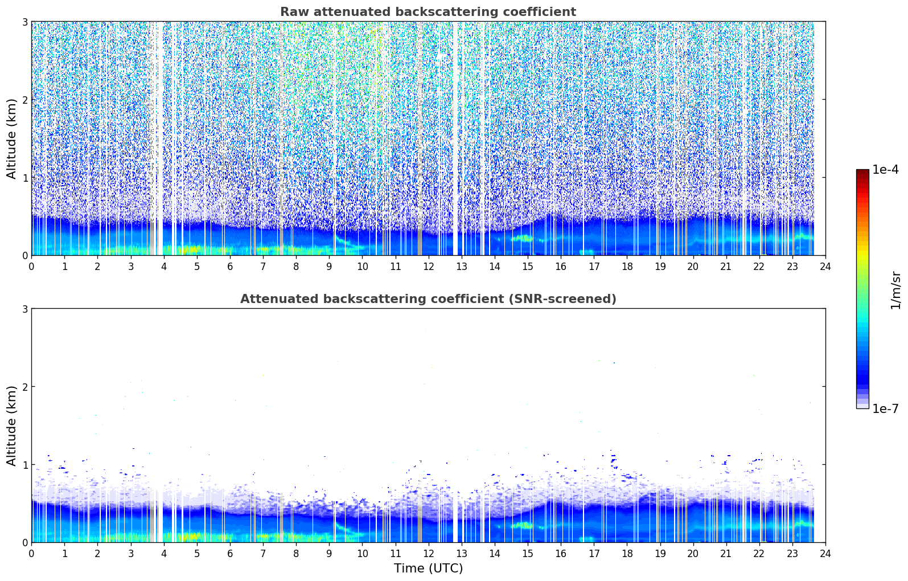Viewport: 908px width, 581px height.
Task: Select the '1e-7' colorbar minimum label
Action: (885, 408)
